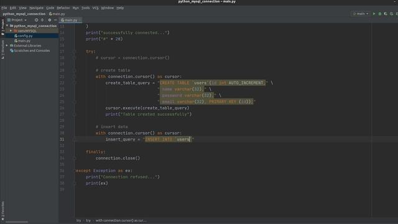
Task: Open the Tools menu
Action: click(x=86, y=8)
